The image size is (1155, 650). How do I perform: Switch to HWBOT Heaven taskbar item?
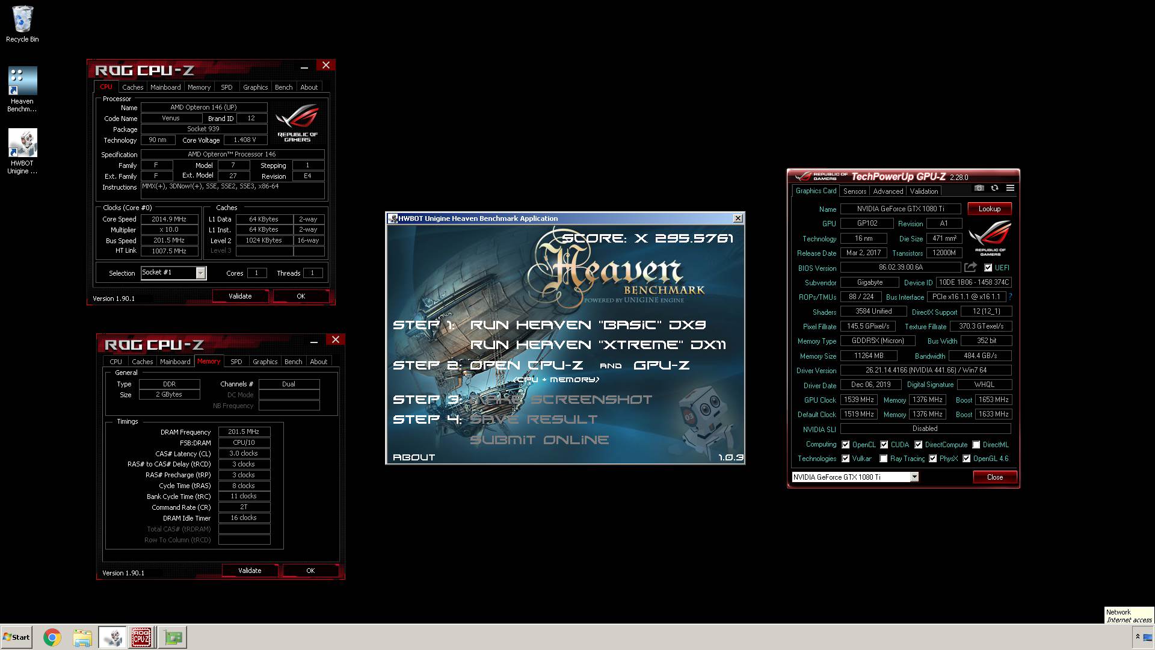click(x=112, y=637)
